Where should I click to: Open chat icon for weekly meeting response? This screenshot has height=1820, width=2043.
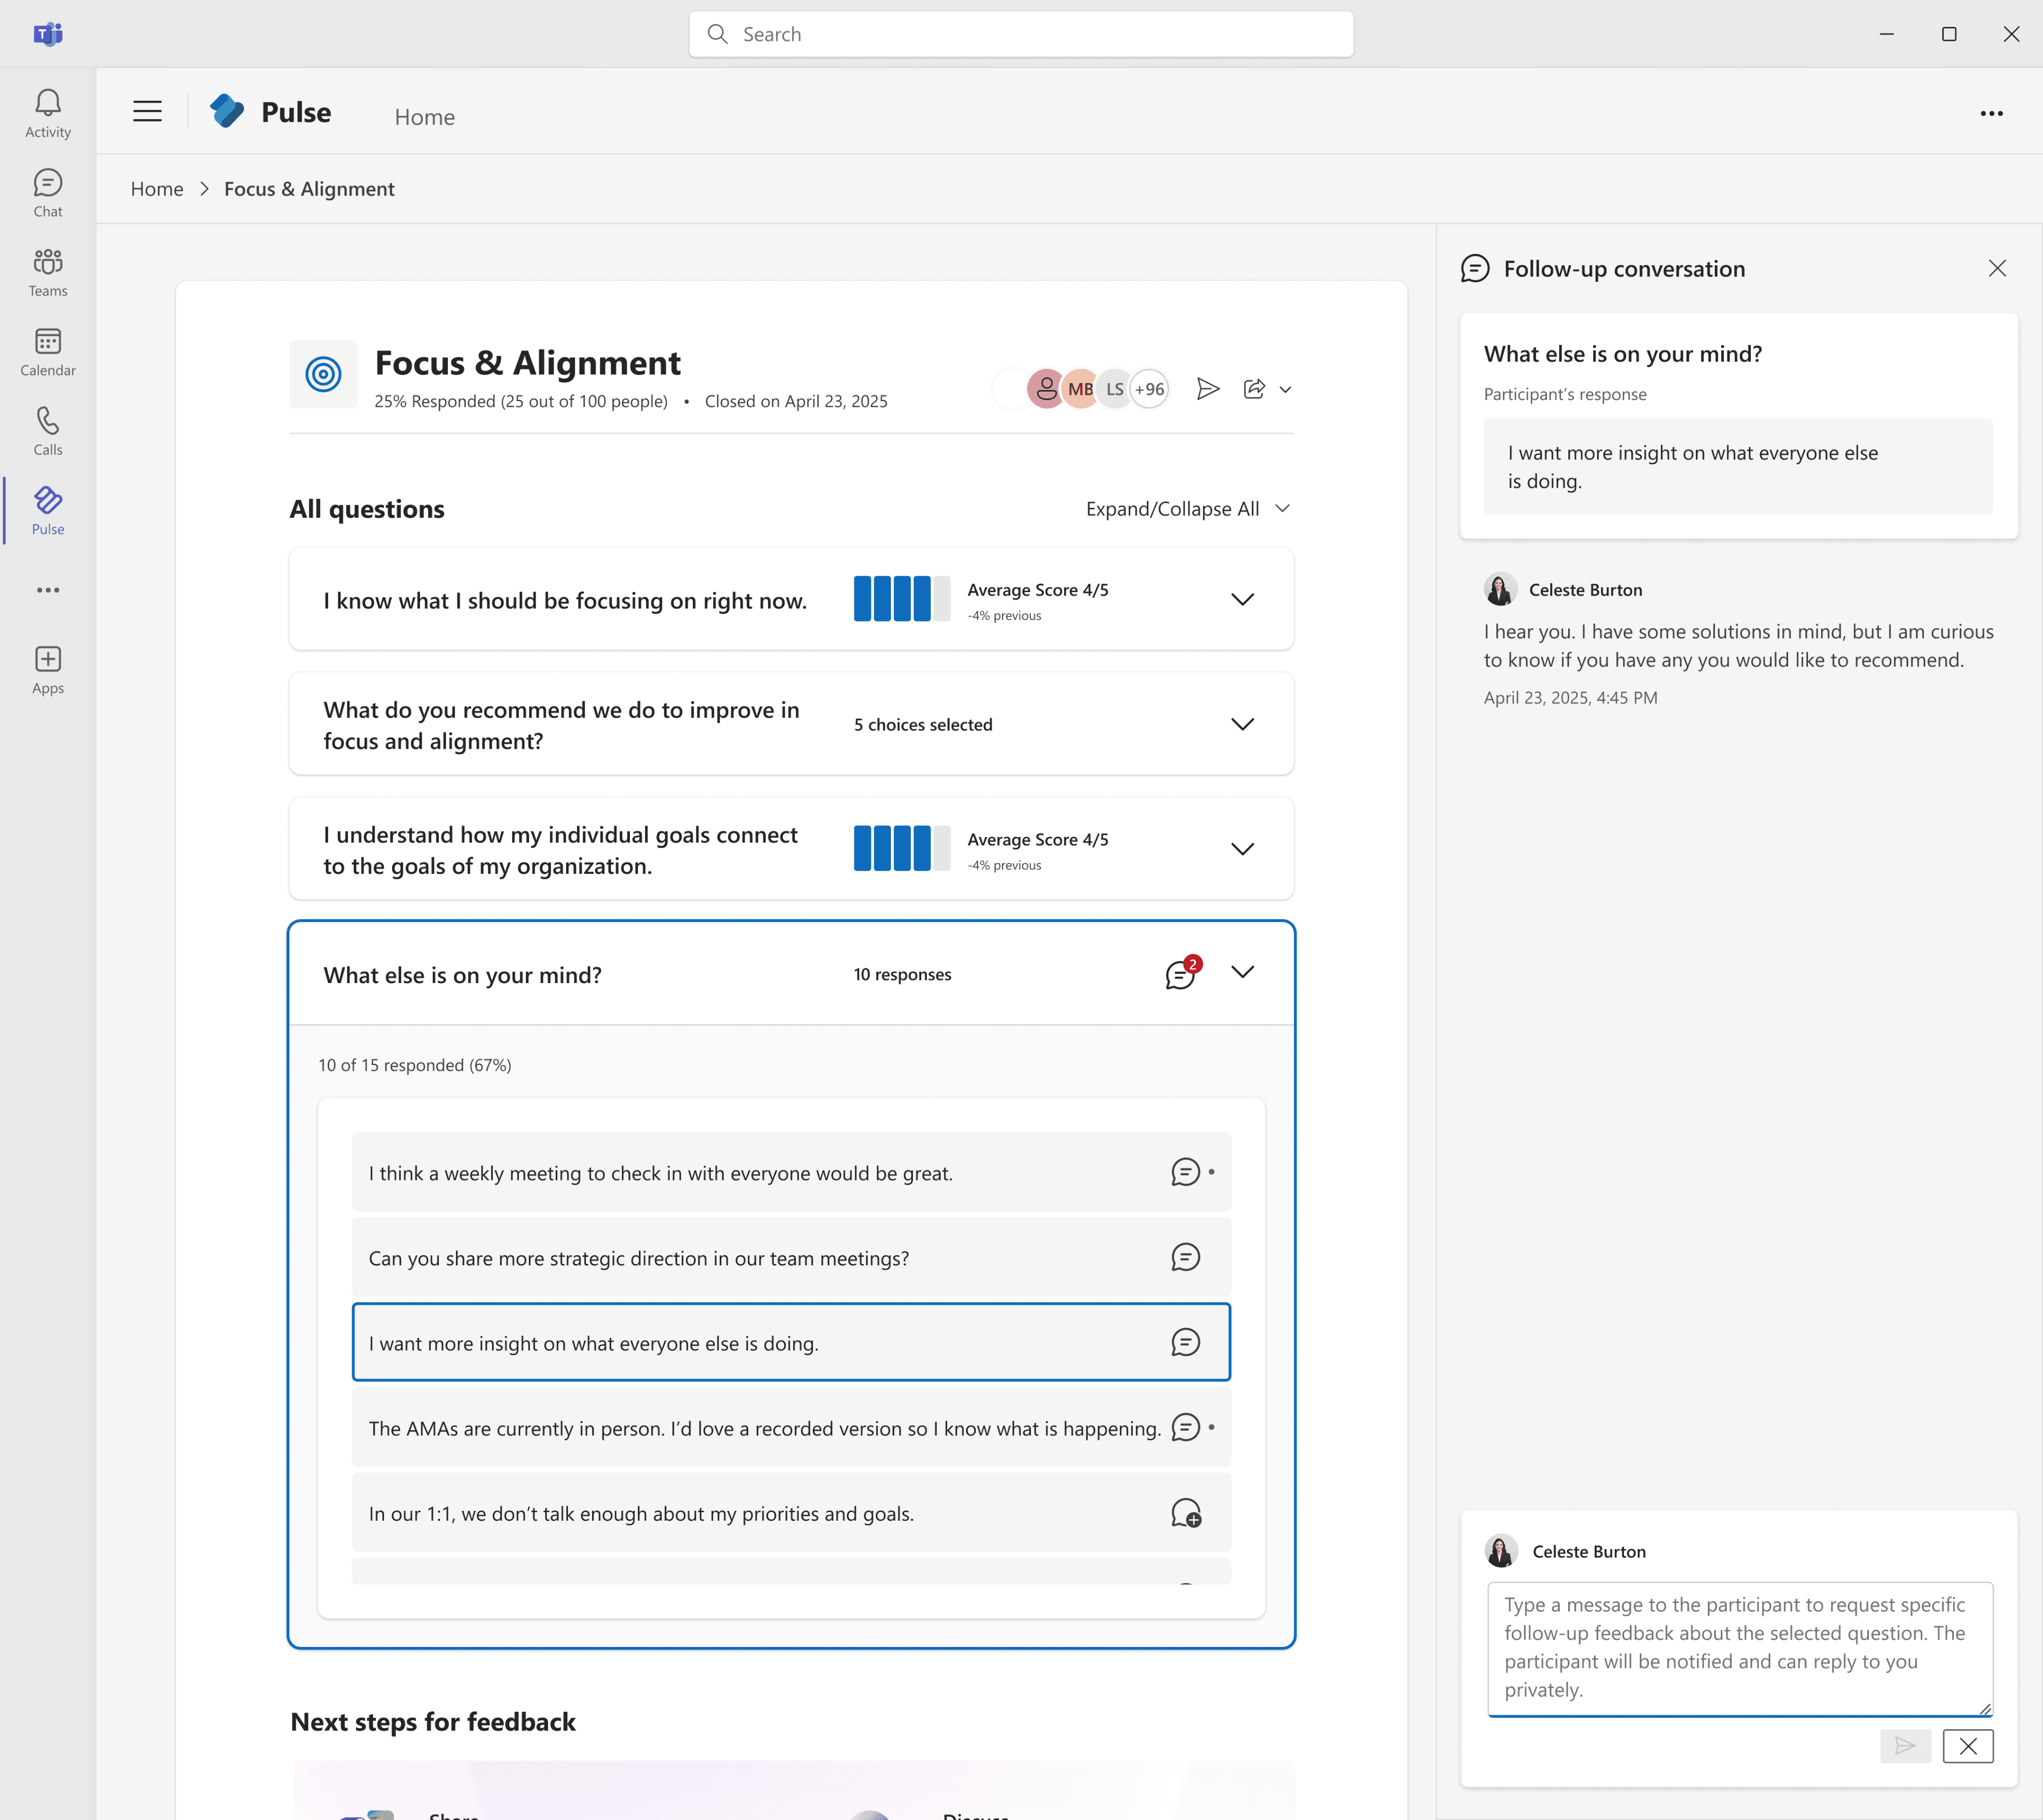click(1185, 1172)
